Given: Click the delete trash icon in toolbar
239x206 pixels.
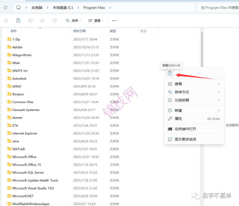Looking at the screenshot, I should [x=55, y=21].
